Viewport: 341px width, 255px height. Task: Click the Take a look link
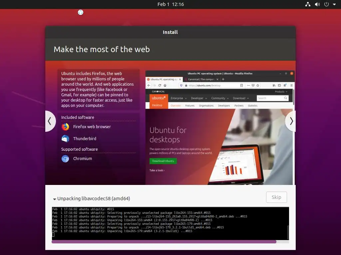[x=157, y=170]
